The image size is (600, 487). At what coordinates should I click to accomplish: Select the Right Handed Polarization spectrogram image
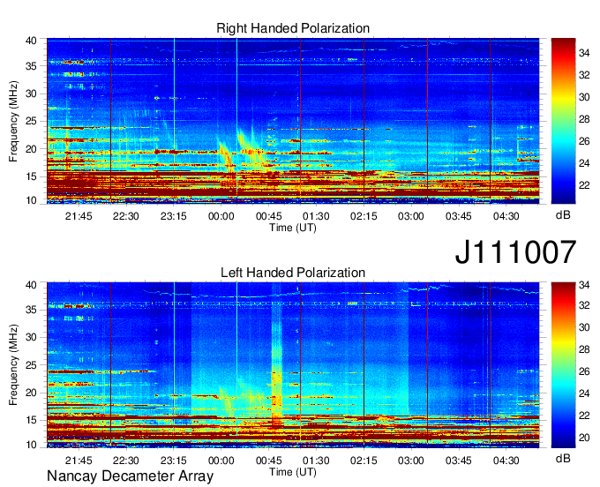(x=293, y=121)
